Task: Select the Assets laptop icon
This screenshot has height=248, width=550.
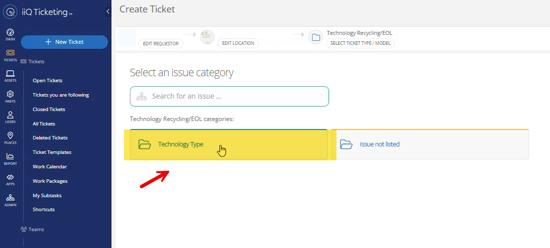Action: 10,76
